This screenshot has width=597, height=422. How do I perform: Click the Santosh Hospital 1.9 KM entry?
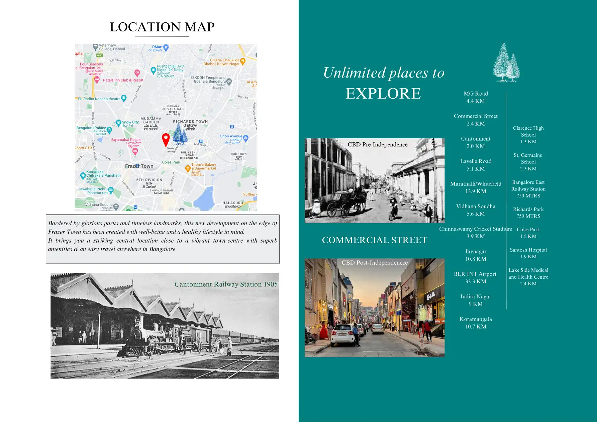point(528,253)
